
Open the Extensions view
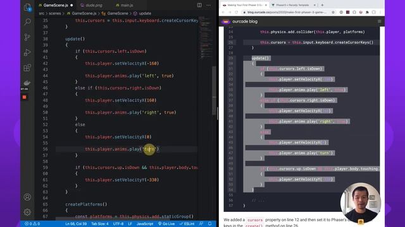pos(27,67)
